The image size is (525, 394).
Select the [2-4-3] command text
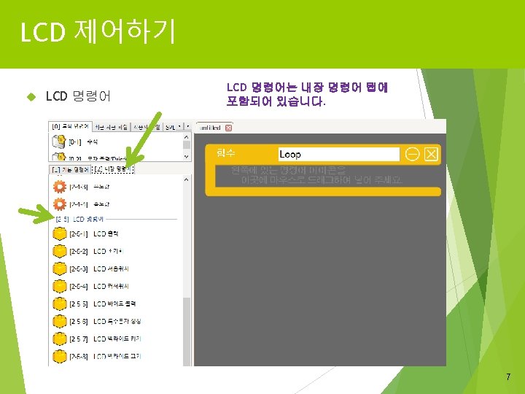[x=90, y=187]
